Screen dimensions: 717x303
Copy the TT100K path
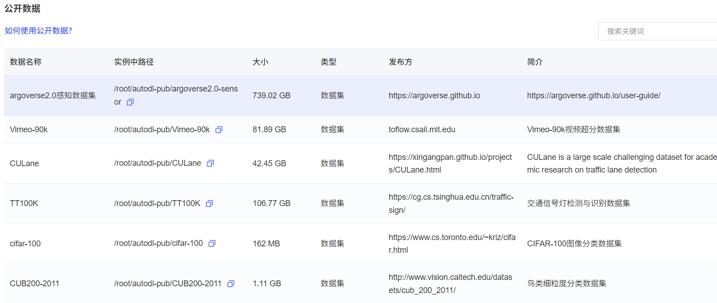[x=209, y=204]
